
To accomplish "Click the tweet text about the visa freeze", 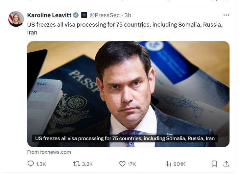I will [125, 25].
